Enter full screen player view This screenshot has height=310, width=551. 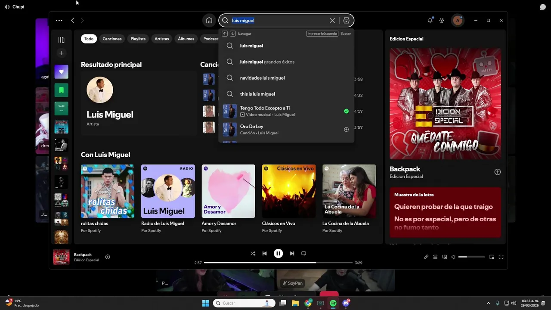coord(501,257)
